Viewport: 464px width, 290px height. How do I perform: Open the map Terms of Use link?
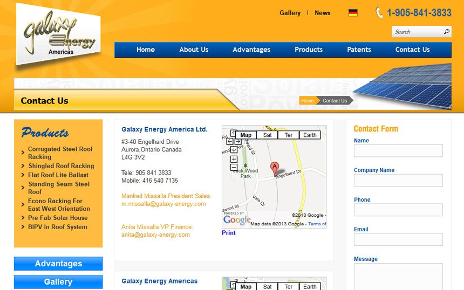click(x=317, y=224)
